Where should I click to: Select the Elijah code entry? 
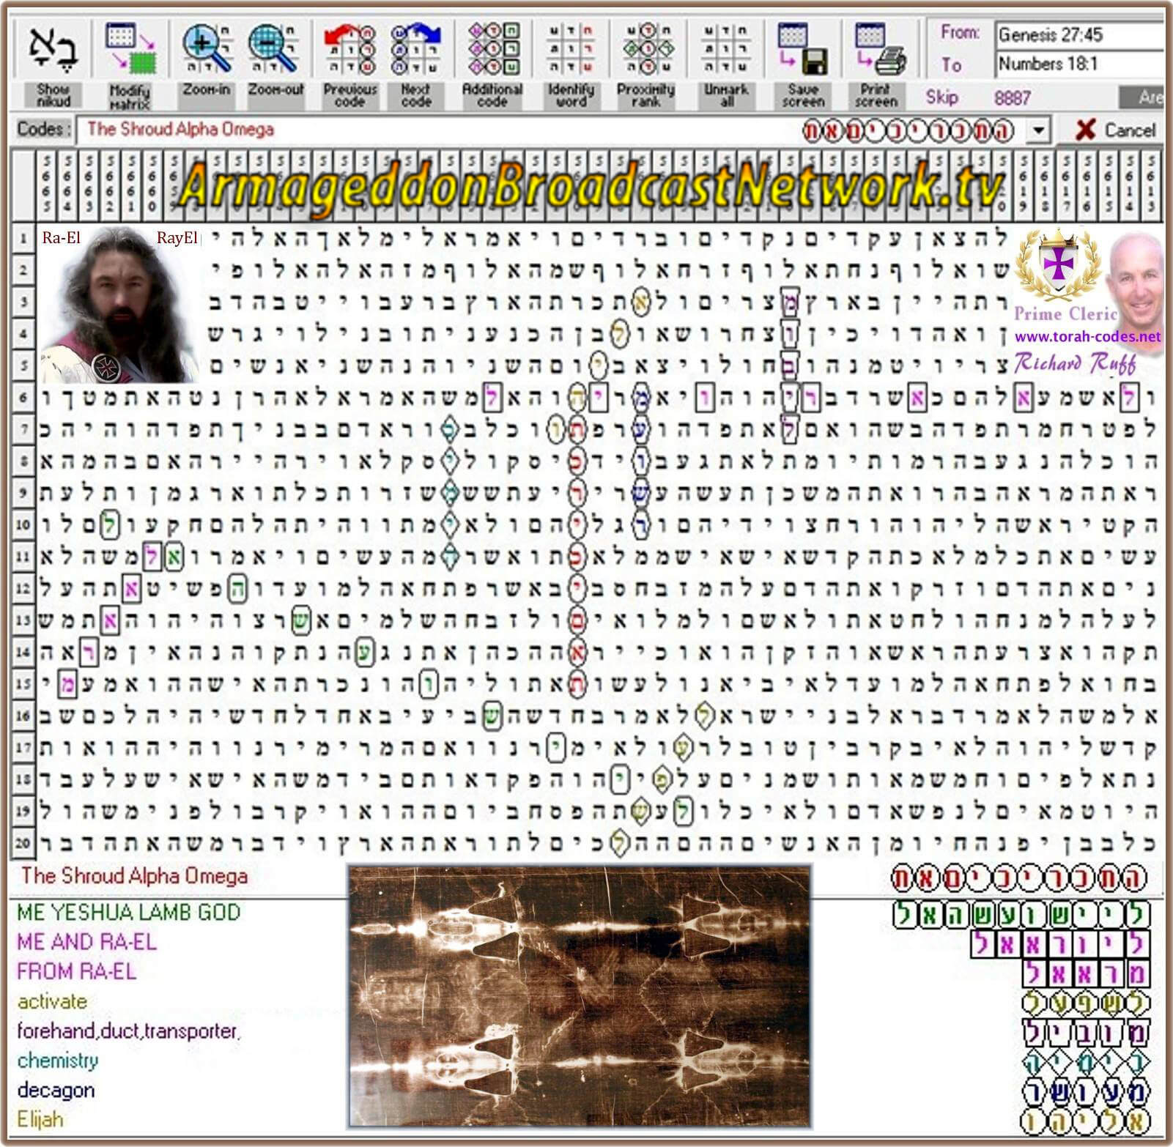point(40,1119)
